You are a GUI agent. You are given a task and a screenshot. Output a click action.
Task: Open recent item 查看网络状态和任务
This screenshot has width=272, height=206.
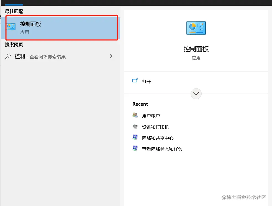coord(162,149)
